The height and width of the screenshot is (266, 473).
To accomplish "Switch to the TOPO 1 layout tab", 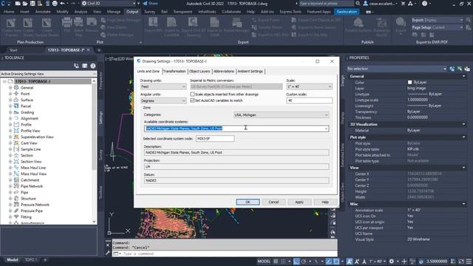I will coord(30,259).
